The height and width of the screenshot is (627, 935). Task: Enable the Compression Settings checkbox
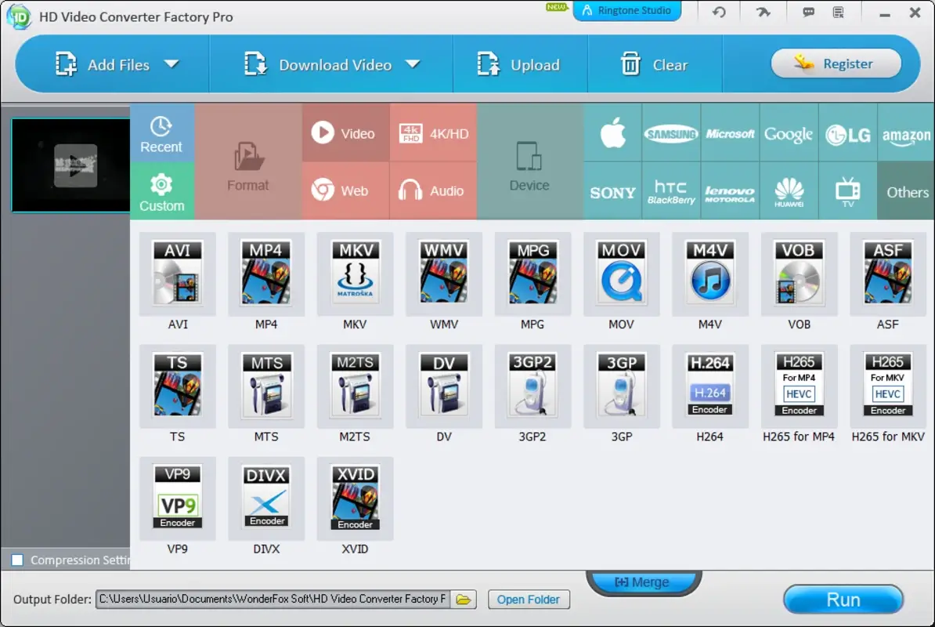(17, 560)
